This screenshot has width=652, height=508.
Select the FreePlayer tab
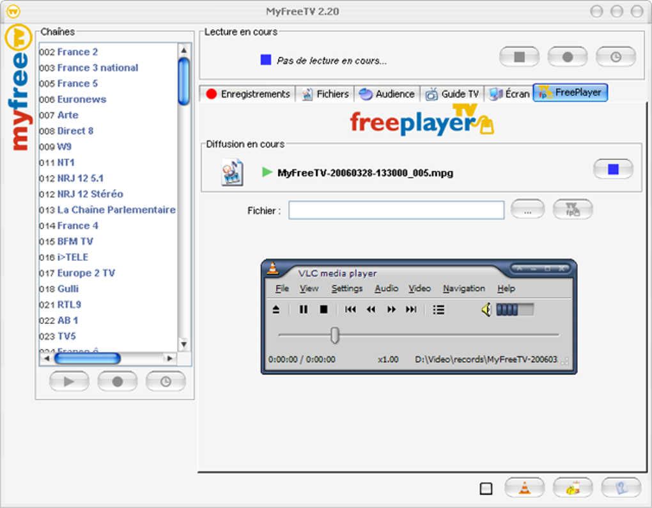pyautogui.click(x=570, y=92)
